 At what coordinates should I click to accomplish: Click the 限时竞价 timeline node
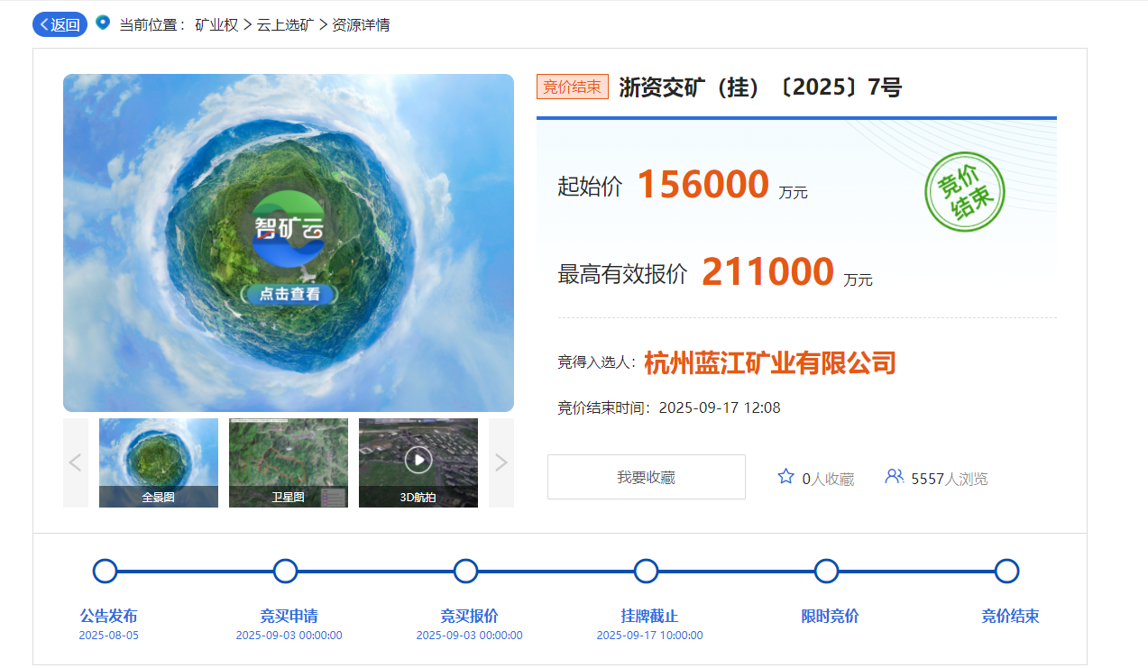coord(827,572)
